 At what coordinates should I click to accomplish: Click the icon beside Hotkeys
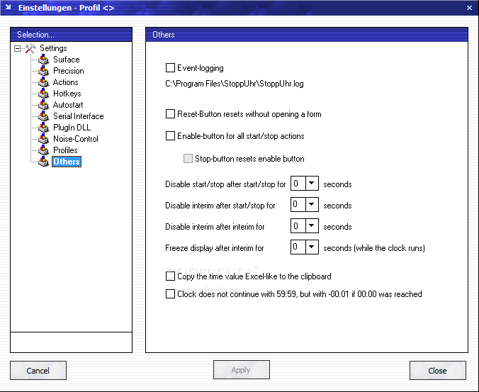[44, 93]
